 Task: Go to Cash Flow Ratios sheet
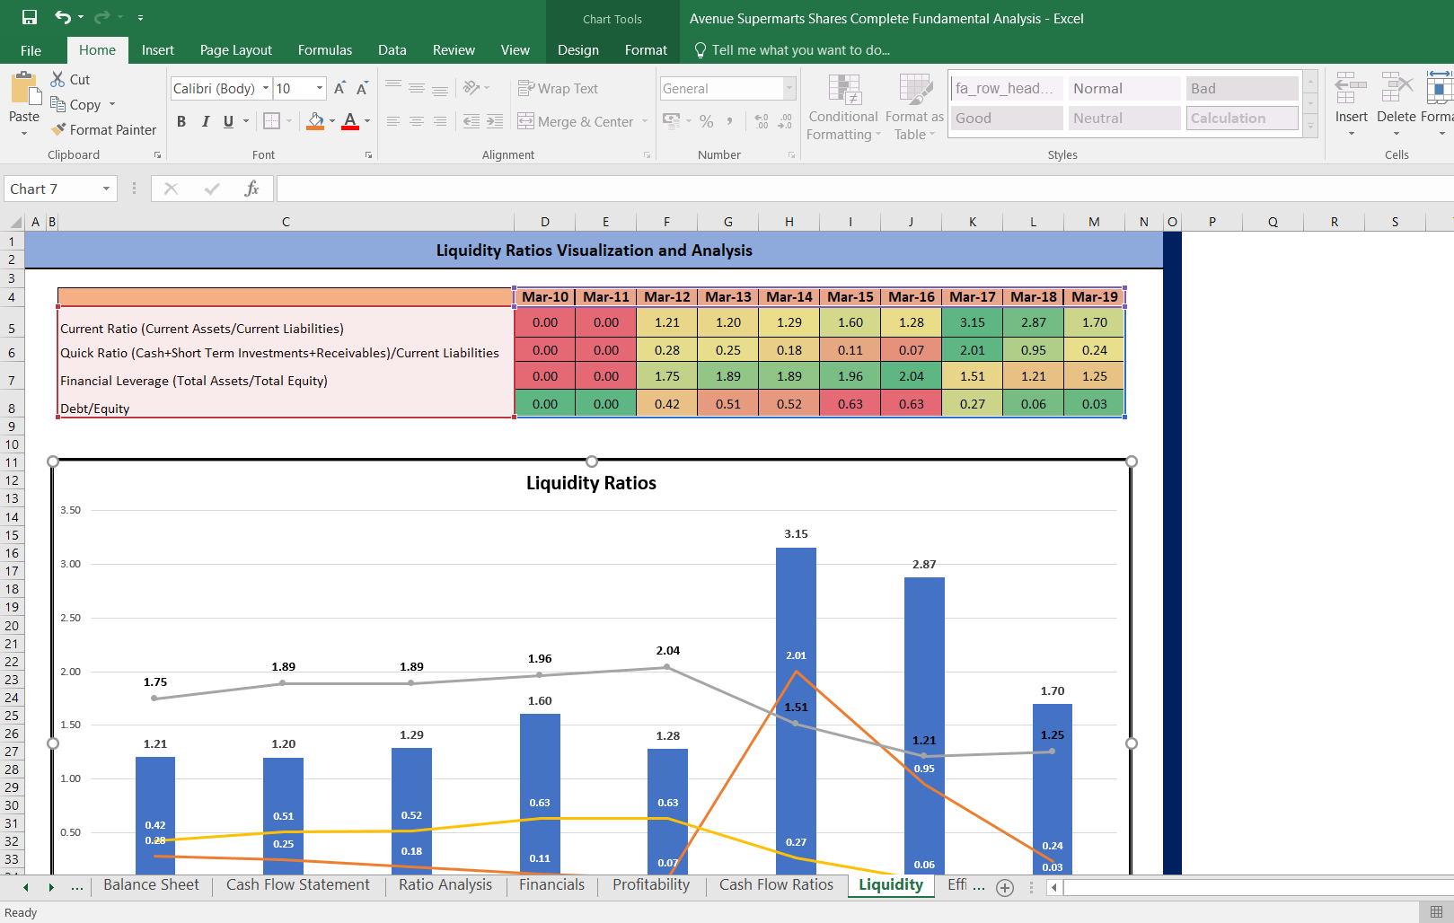click(777, 885)
